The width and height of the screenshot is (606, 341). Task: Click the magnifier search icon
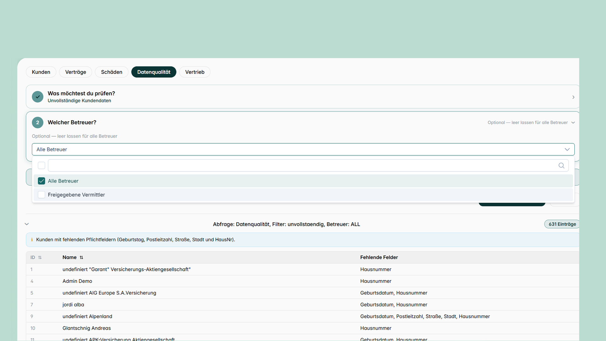pos(561,165)
